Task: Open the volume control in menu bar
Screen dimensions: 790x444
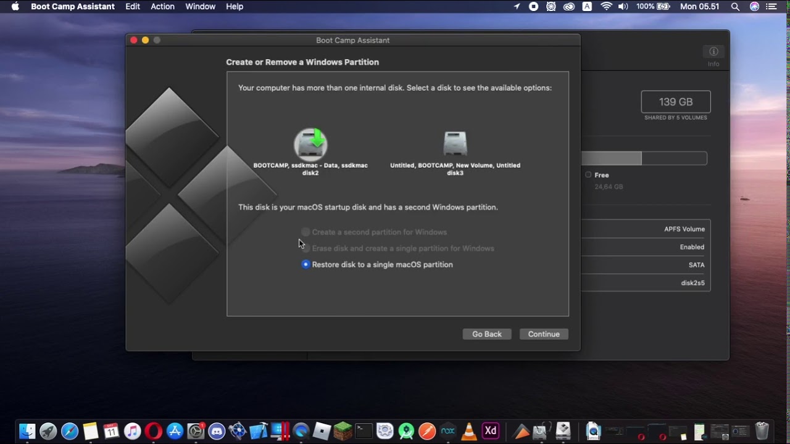Action: (623, 6)
